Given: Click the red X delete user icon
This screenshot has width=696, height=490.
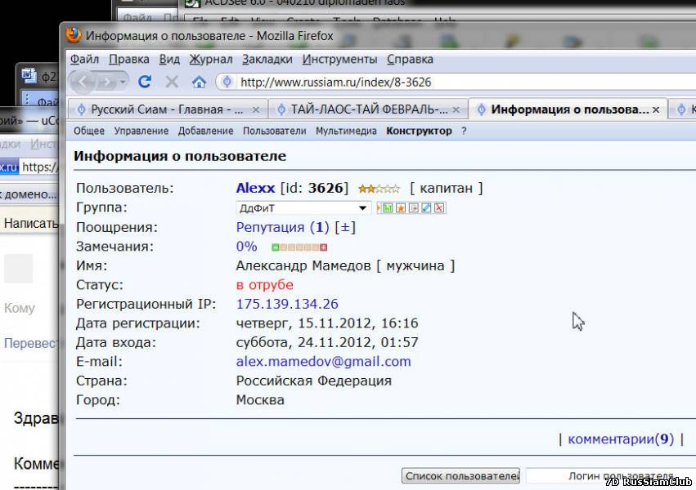Looking at the screenshot, I should [439, 207].
